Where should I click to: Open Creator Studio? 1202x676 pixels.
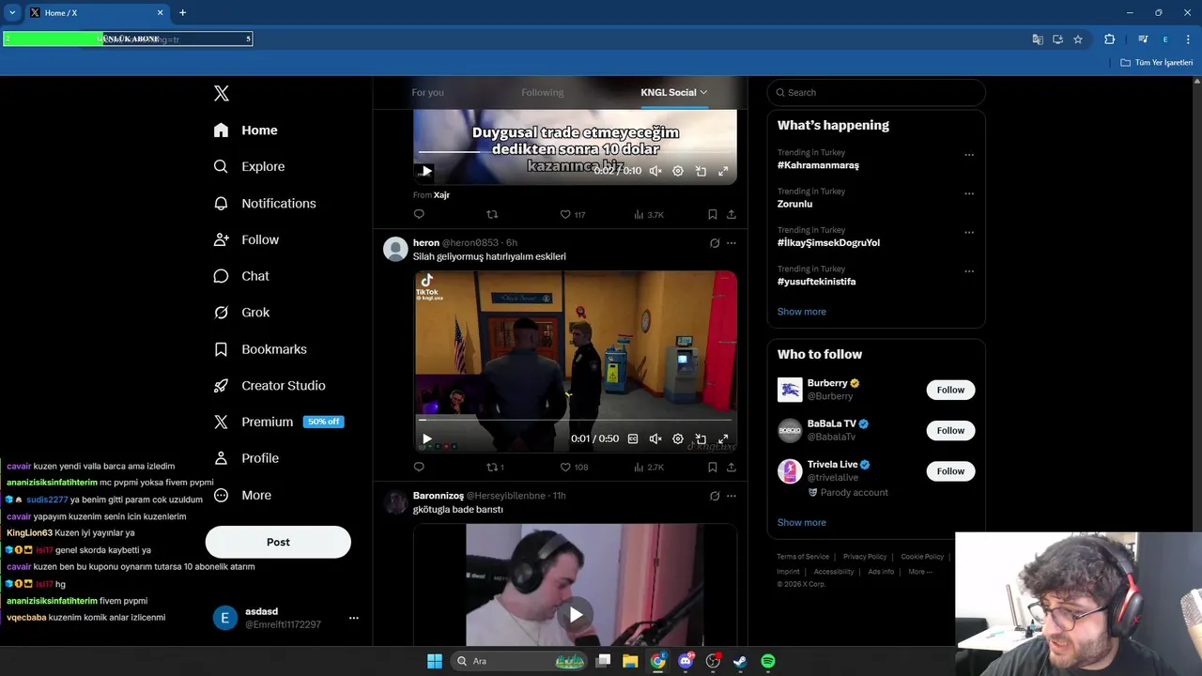[270, 385]
